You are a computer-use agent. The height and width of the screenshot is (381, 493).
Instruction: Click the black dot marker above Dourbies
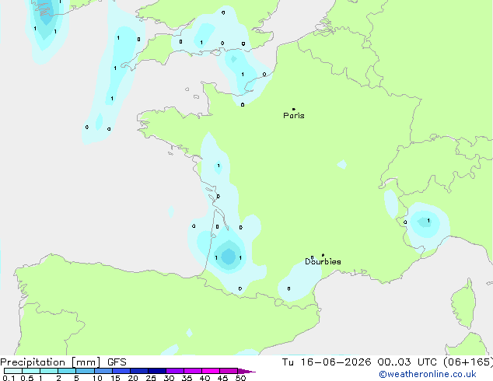click(x=323, y=255)
